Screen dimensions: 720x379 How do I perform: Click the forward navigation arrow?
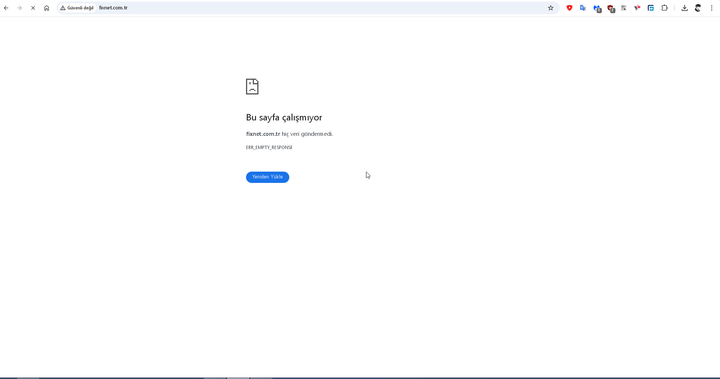pyautogui.click(x=20, y=8)
